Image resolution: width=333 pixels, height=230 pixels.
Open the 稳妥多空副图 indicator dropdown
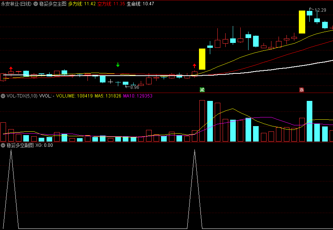point(3,145)
